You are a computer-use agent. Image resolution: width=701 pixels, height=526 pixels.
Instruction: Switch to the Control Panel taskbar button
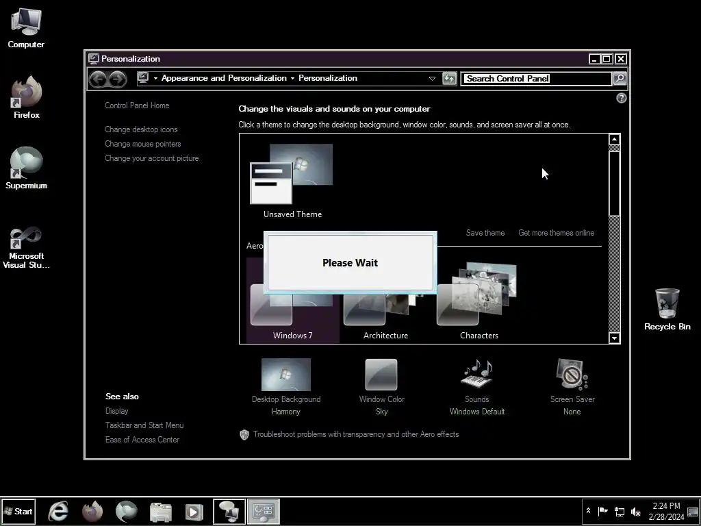pyautogui.click(x=264, y=511)
